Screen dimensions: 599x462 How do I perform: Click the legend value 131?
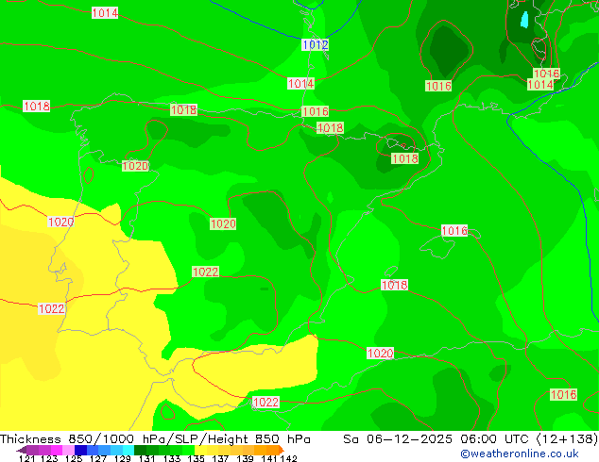(147, 458)
